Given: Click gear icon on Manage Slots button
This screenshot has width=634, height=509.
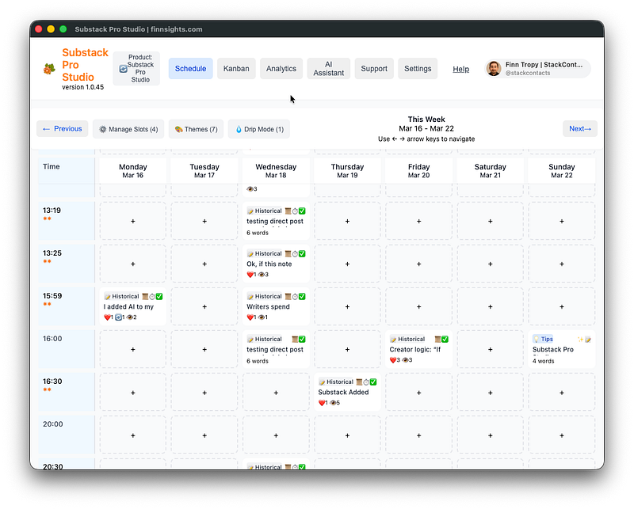Looking at the screenshot, I should 103,129.
